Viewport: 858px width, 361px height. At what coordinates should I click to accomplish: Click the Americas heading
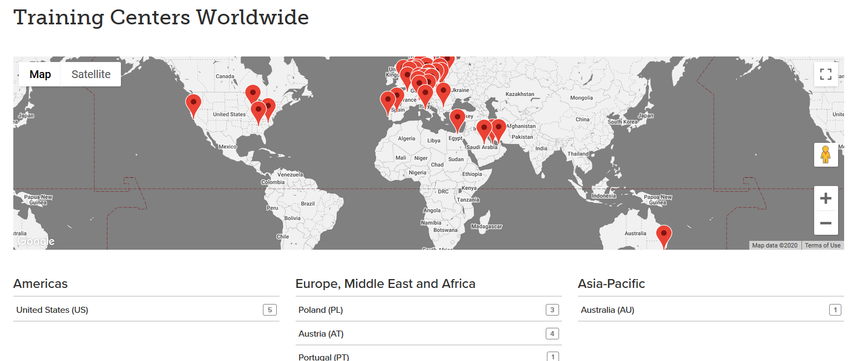[40, 284]
